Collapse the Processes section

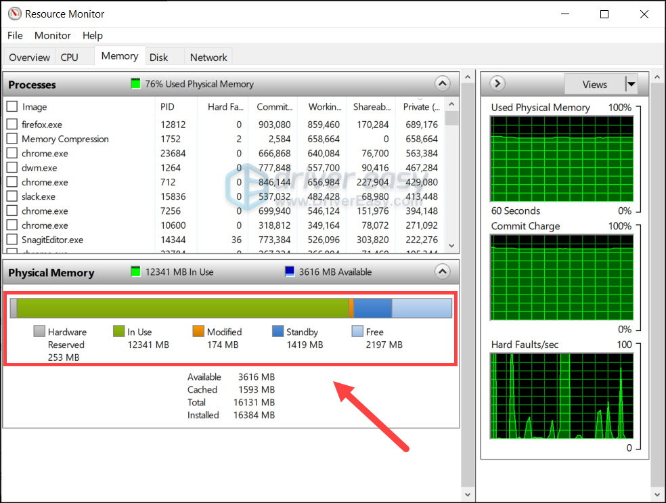pos(443,83)
